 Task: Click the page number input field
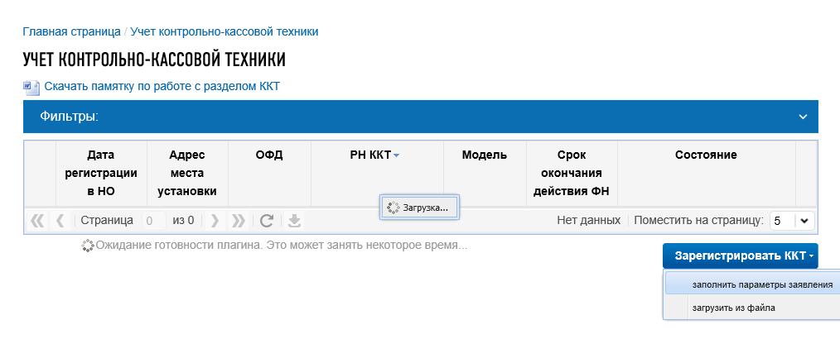pyautogui.click(x=154, y=220)
